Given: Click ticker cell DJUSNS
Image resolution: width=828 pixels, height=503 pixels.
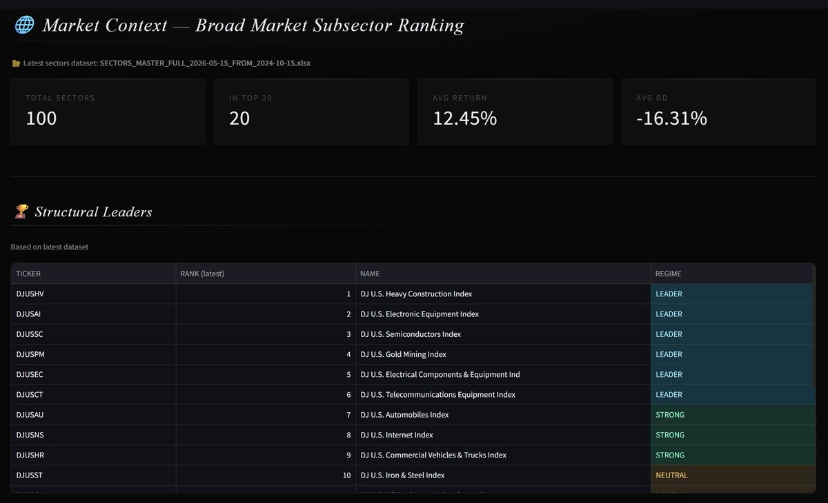Looking at the screenshot, I should pos(93,435).
